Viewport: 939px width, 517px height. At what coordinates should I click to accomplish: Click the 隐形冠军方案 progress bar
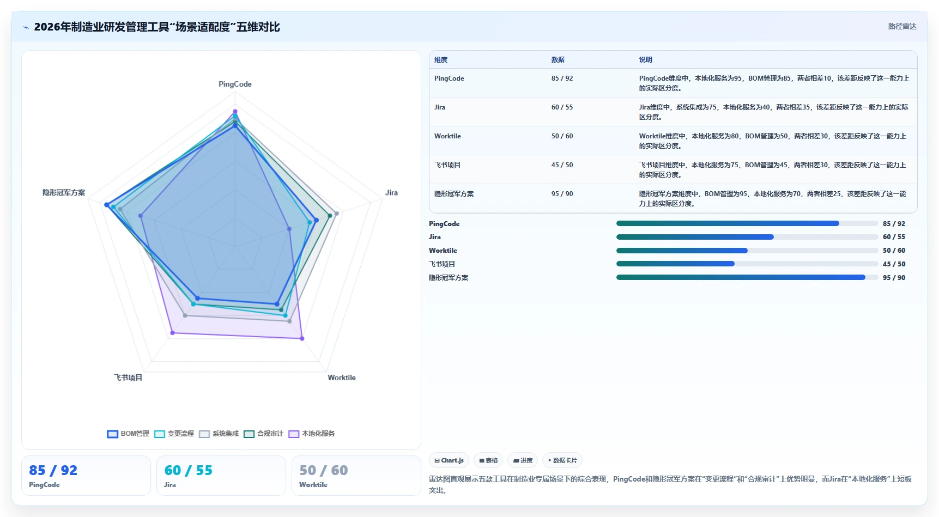[747, 277]
